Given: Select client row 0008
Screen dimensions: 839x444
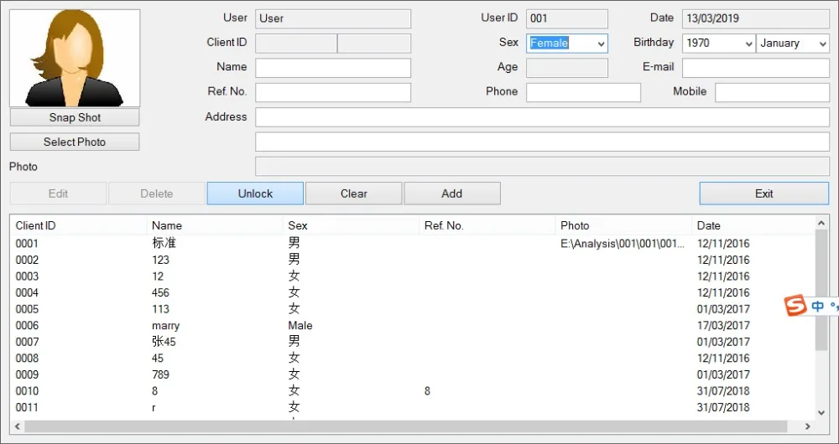Looking at the screenshot, I should tap(412, 358).
